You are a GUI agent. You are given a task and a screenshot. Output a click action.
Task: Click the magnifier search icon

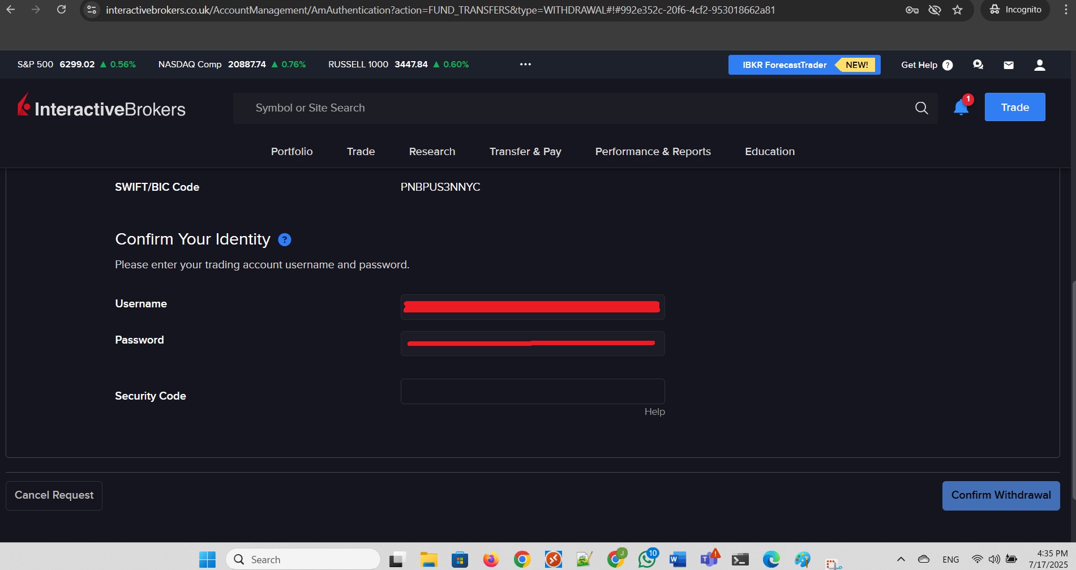click(921, 108)
